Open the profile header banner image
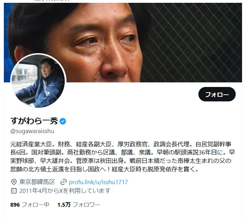 123,43
